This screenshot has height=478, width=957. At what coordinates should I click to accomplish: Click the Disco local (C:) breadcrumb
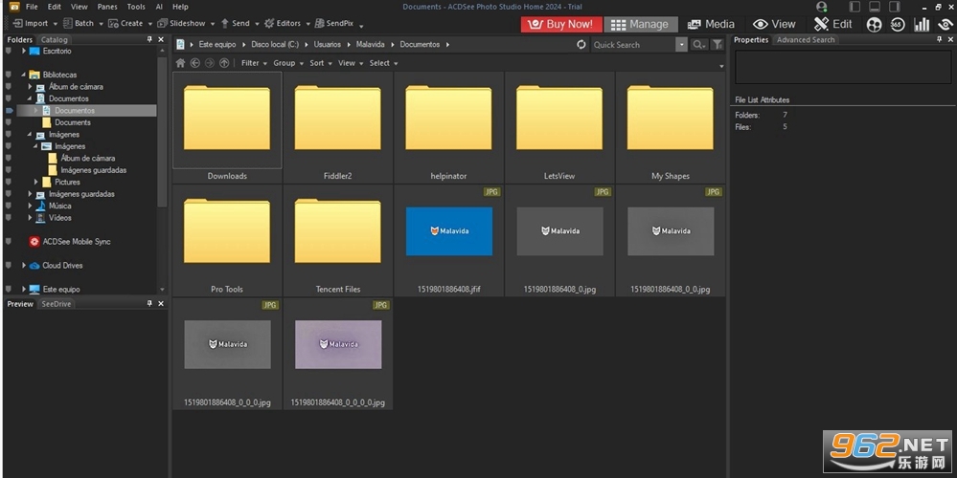[275, 44]
